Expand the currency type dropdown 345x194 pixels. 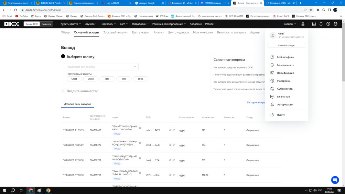(102, 67)
